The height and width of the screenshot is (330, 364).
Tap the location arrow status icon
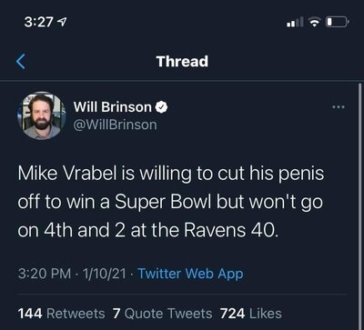pos(64,23)
